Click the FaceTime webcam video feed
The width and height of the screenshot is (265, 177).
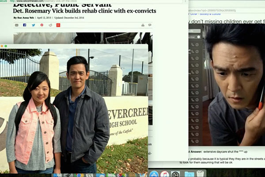tap(234, 85)
